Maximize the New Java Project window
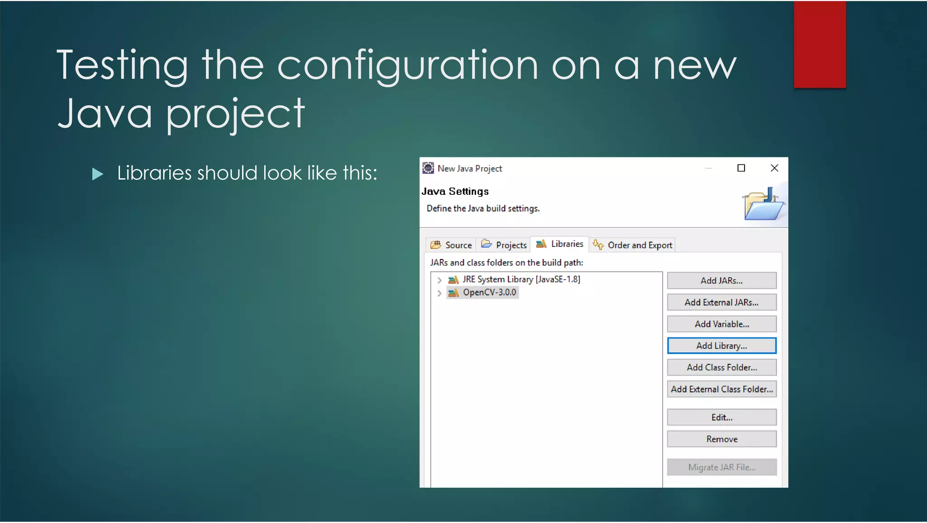This screenshot has width=927, height=523. 741,168
